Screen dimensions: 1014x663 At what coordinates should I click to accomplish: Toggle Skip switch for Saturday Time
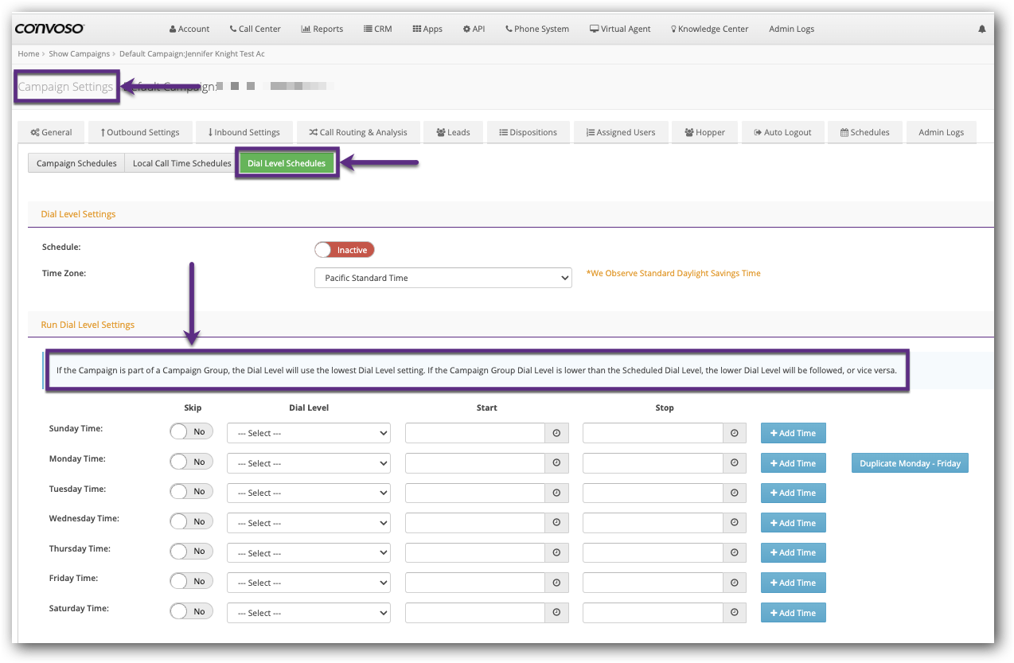click(x=191, y=611)
